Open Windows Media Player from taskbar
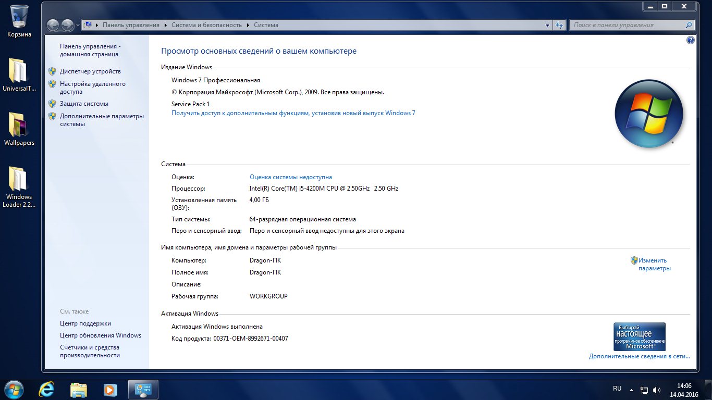Screen dimensions: 712x400 tap(110, 390)
